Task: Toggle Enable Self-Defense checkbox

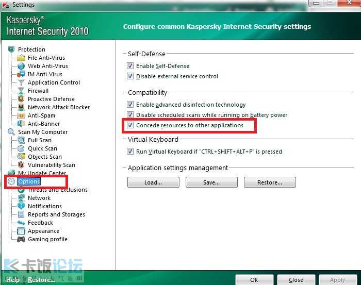Action: 130,66
